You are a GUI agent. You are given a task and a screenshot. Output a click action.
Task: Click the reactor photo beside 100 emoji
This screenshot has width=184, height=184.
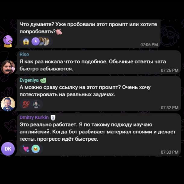36,104
